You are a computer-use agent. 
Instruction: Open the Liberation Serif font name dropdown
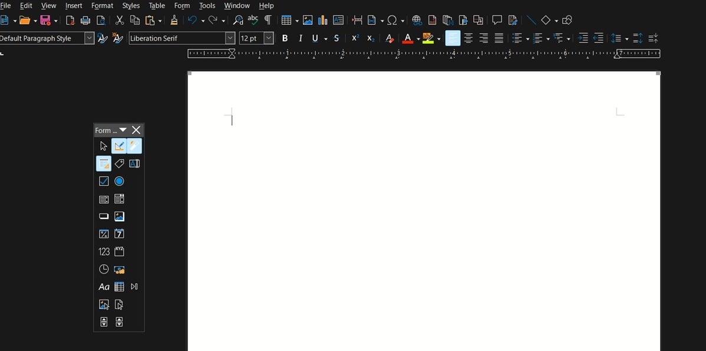pyautogui.click(x=230, y=38)
